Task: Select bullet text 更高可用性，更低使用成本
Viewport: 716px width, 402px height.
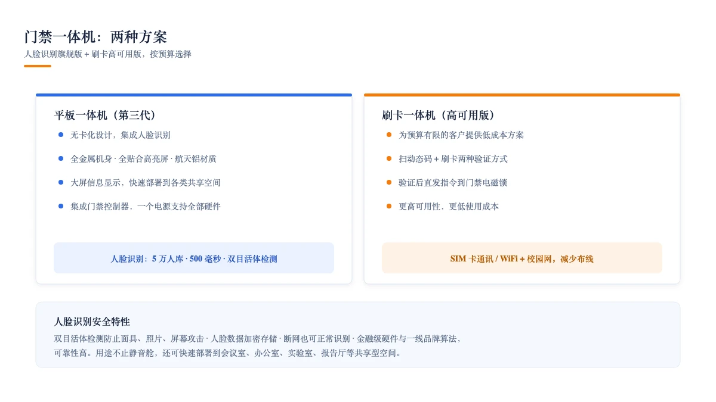Action: [x=449, y=207]
